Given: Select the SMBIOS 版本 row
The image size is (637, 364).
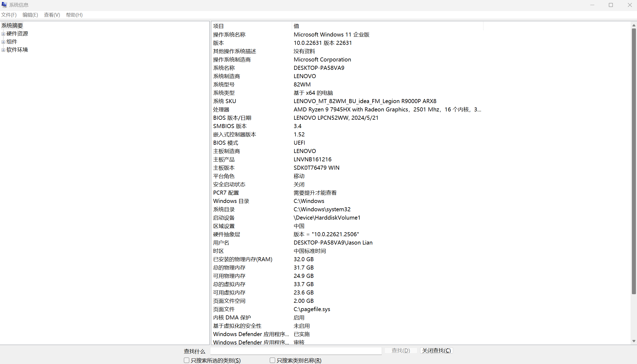Looking at the screenshot, I should click(347, 126).
